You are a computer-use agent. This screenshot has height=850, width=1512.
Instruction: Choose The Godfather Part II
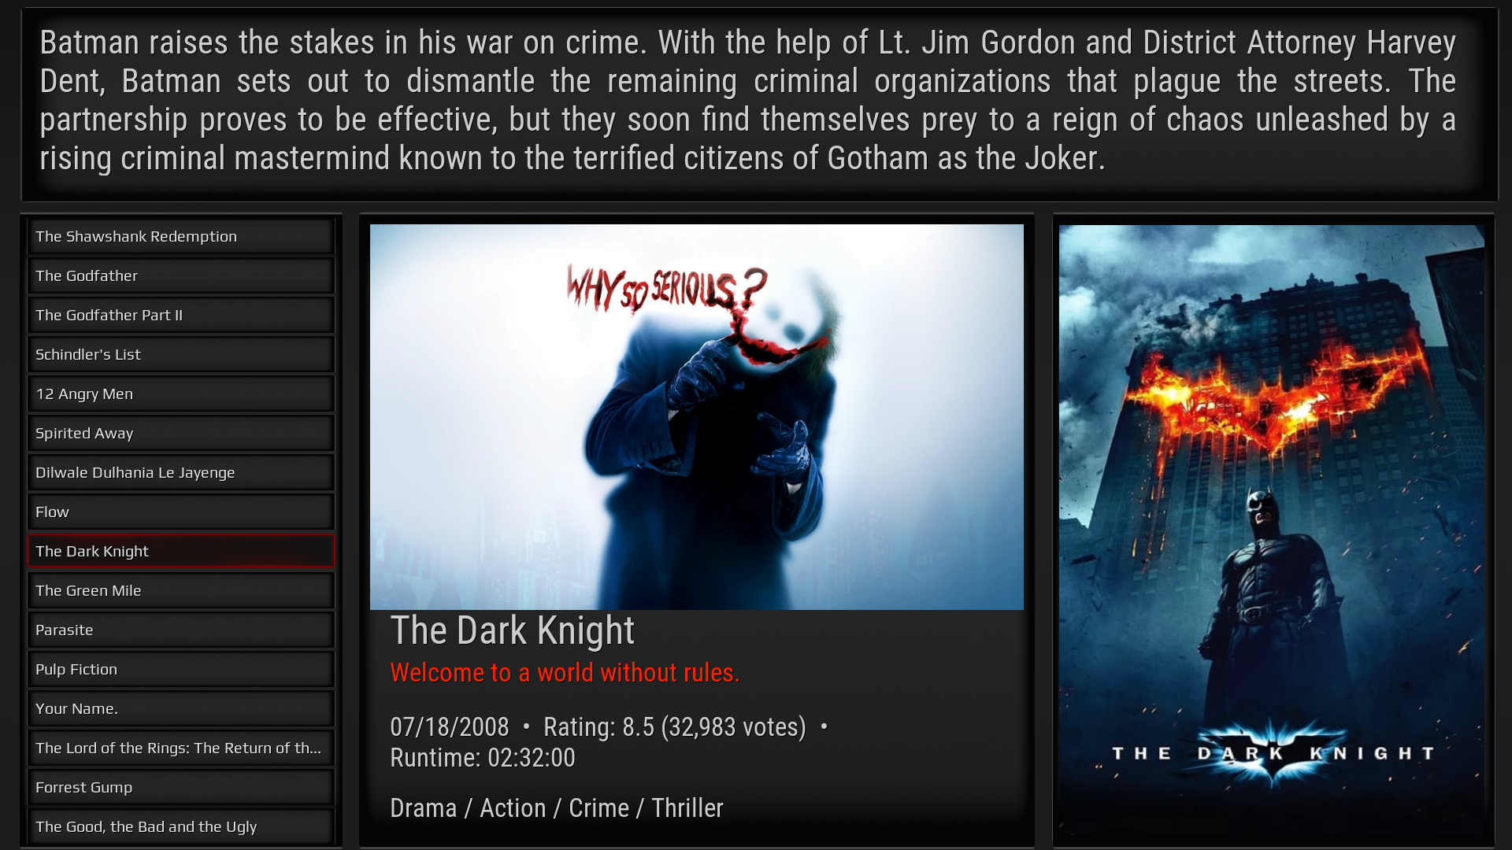[181, 315]
